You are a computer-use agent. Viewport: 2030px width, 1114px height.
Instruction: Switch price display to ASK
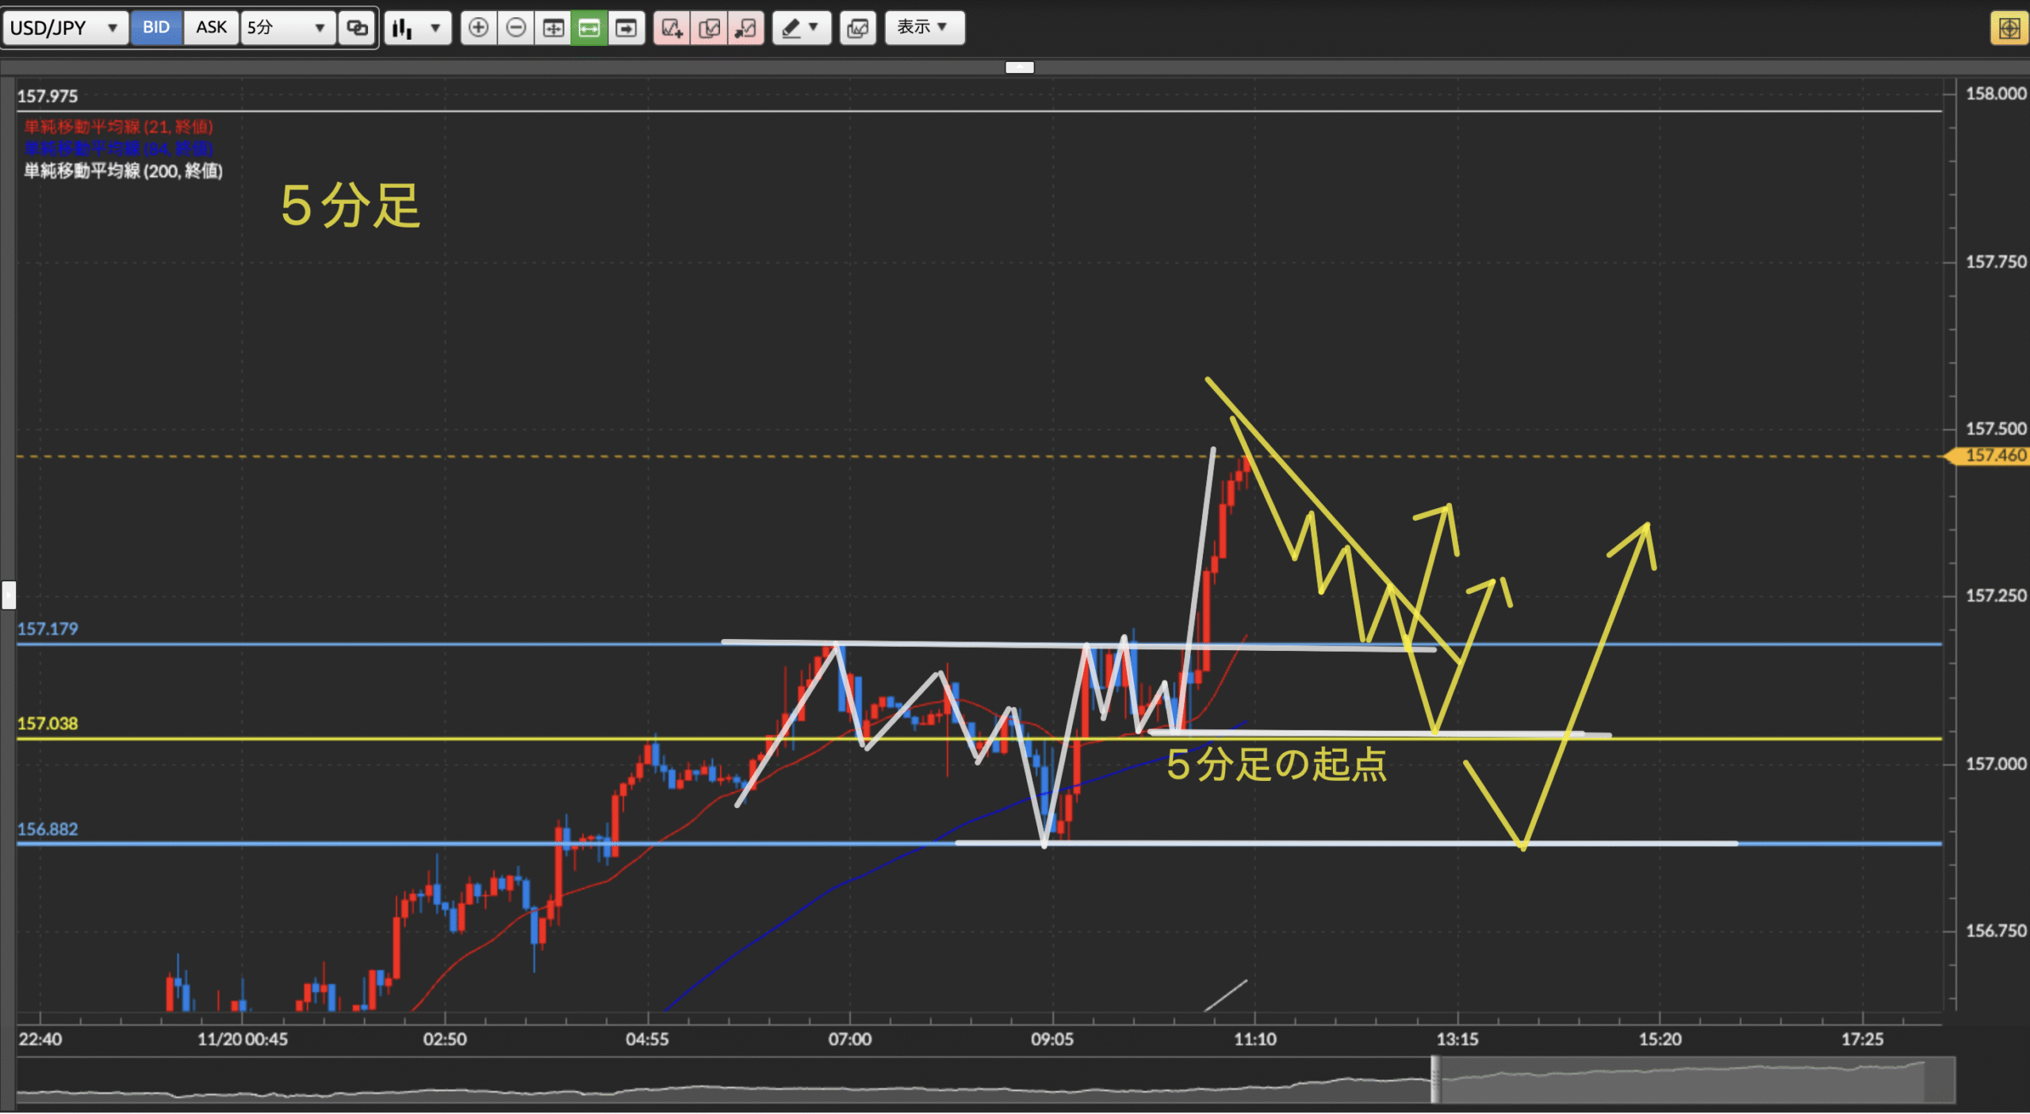tap(211, 28)
